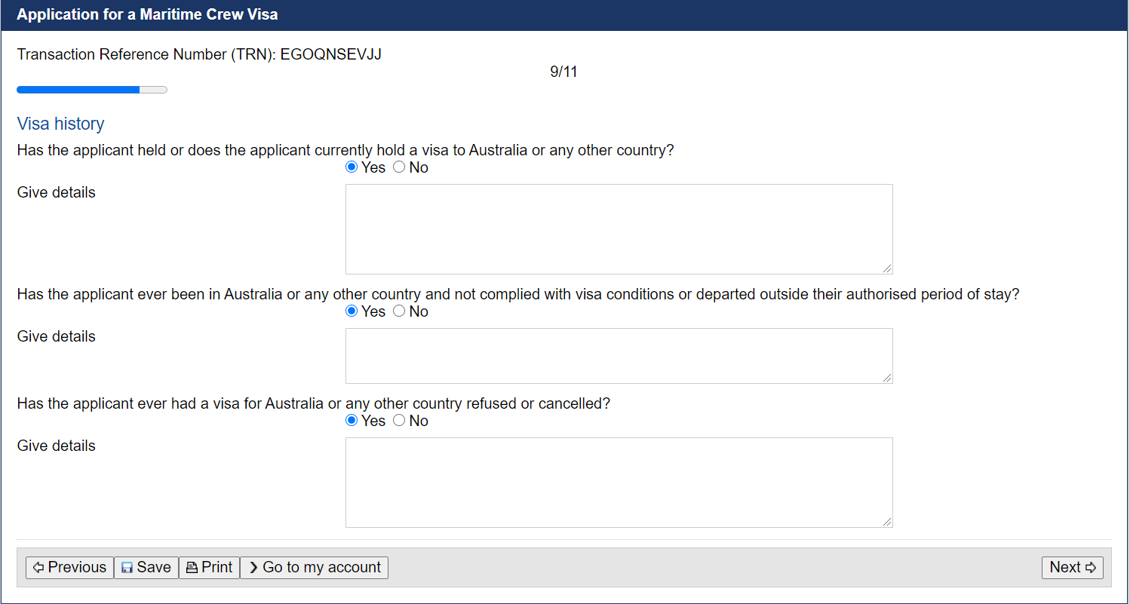Click resize grip of last details textarea
This screenshot has width=1130, height=604.
click(887, 522)
